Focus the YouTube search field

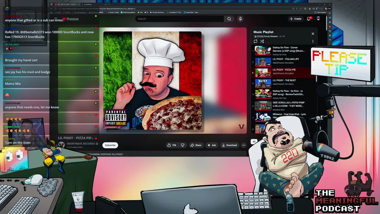click(180, 19)
